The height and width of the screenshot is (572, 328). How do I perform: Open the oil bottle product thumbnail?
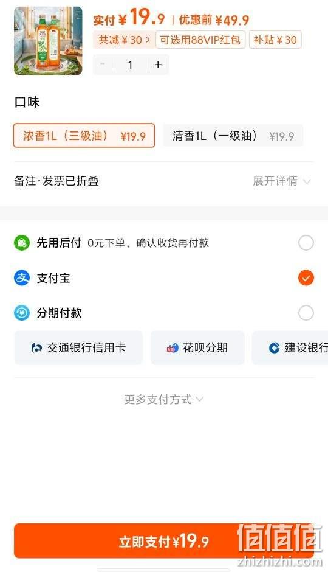[x=48, y=41]
